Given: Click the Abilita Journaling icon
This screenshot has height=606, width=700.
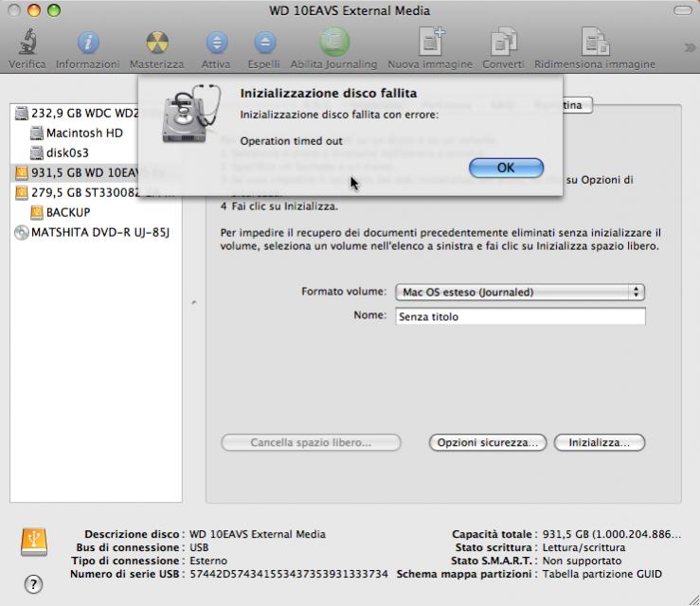Looking at the screenshot, I should (x=334, y=42).
